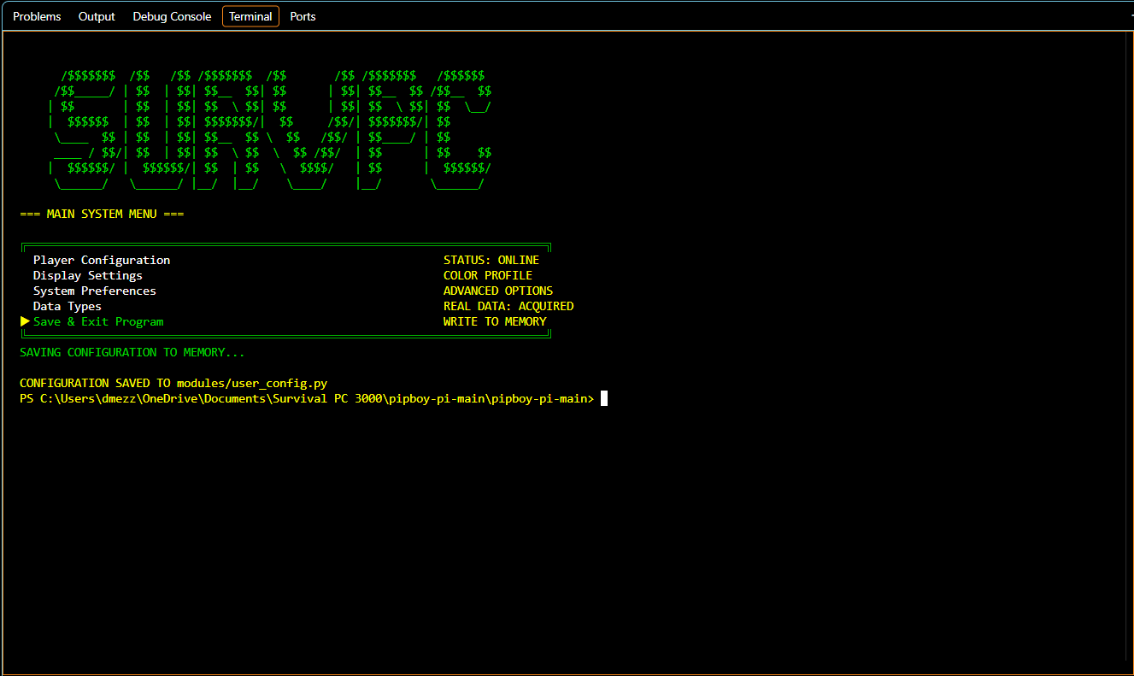Switch to the Problems tab

coord(37,16)
